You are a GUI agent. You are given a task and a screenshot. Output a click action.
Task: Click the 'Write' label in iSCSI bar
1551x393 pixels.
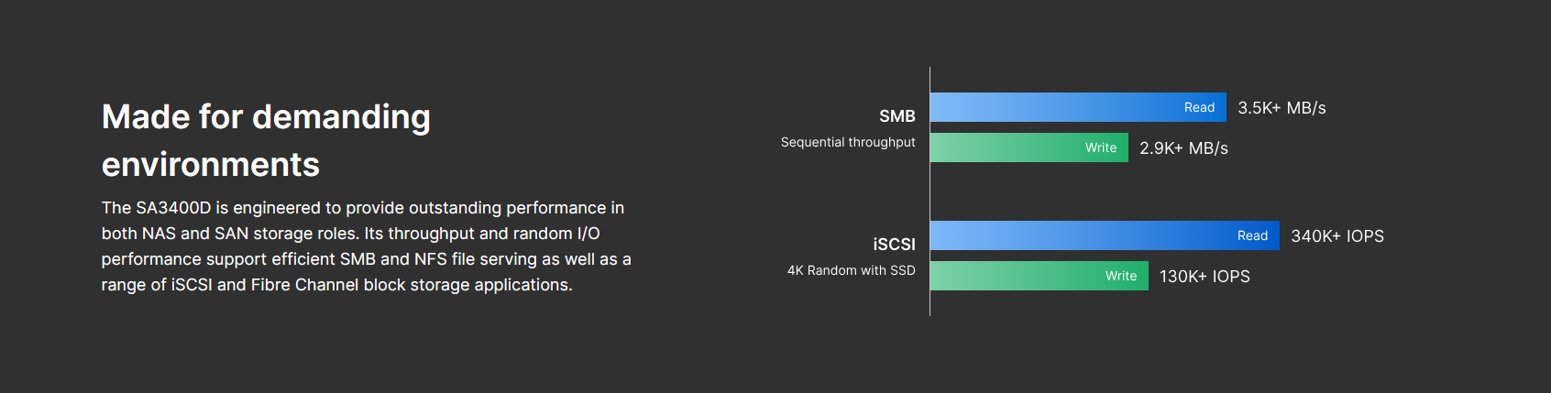(1121, 276)
